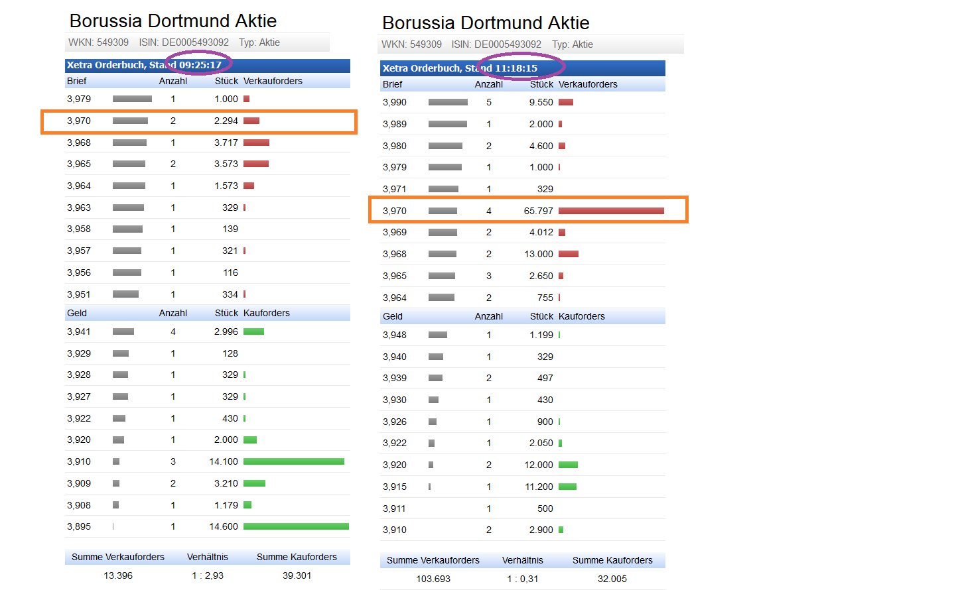960x590 pixels.
Task: Click the 11:18:15 Xetra Orderbuch header
Action: [x=523, y=68]
